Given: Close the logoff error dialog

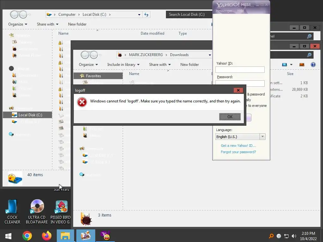Looking at the screenshot, I should click(x=238, y=90).
